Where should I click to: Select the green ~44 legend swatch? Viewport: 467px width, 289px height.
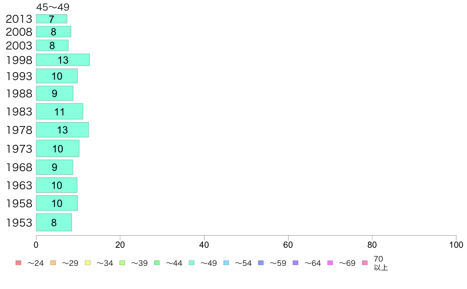coord(157,263)
